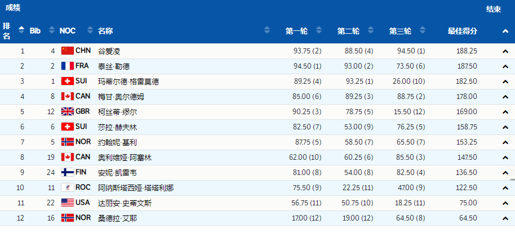The height and width of the screenshot is (238, 515).
Task: Open athlete 泰丝·勒德
Action: click(x=114, y=66)
